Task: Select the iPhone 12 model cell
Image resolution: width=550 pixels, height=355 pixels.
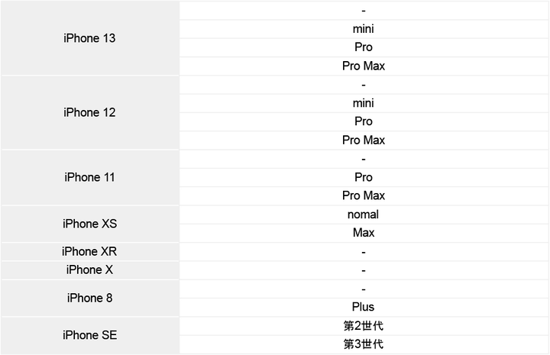Action: tap(89, 112)
